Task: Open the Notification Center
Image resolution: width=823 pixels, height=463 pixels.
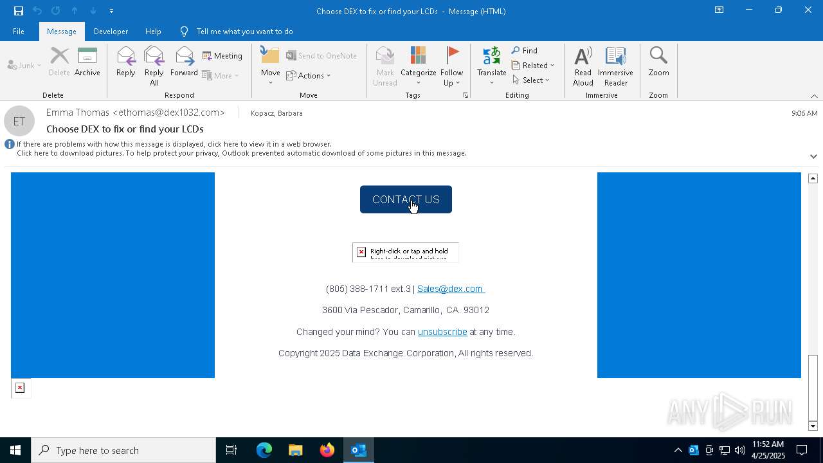Action: point(802,450)
